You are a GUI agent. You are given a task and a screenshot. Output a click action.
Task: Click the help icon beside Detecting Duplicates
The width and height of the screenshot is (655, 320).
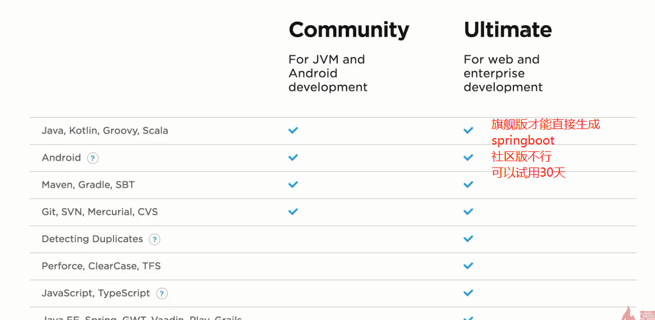[154, 239]
